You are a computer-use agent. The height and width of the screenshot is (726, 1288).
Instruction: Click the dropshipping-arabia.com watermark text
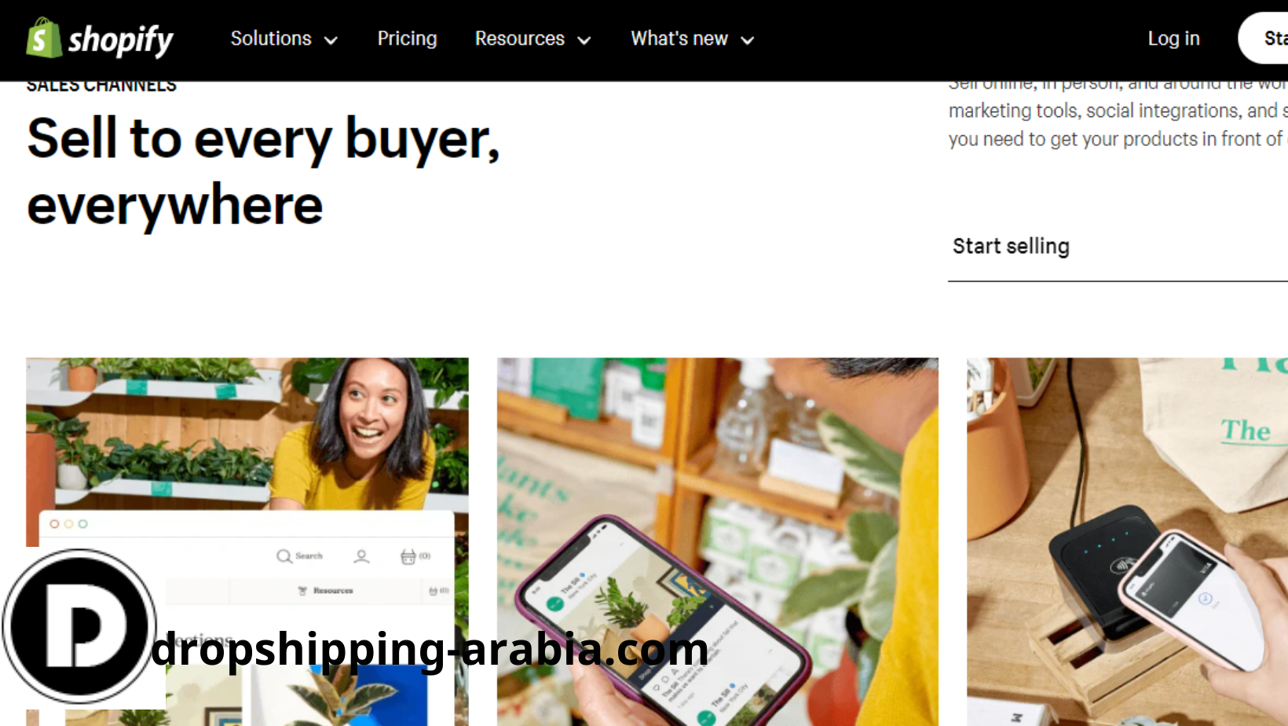[430, 650]
